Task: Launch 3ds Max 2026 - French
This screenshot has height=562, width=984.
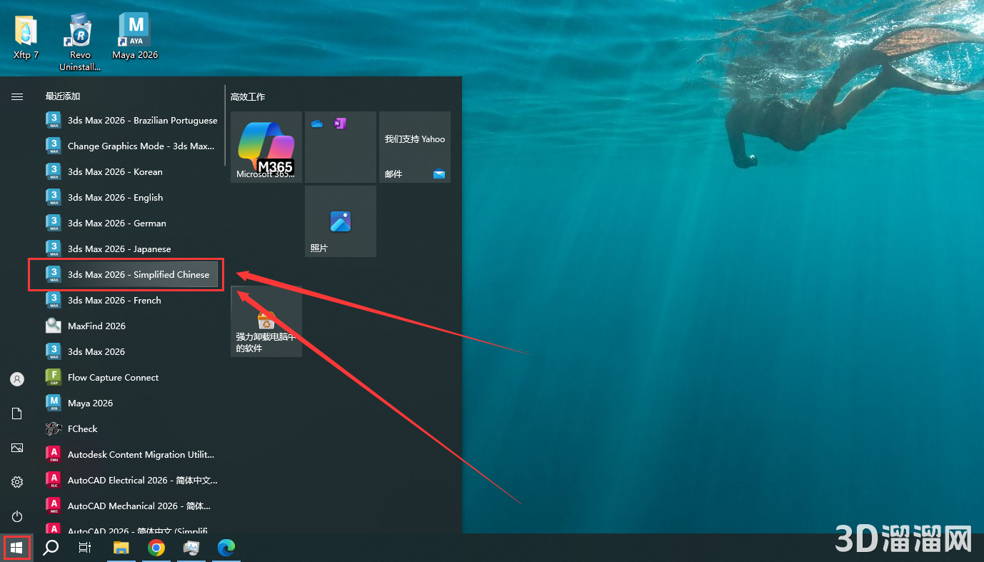Action: point(131,301)
